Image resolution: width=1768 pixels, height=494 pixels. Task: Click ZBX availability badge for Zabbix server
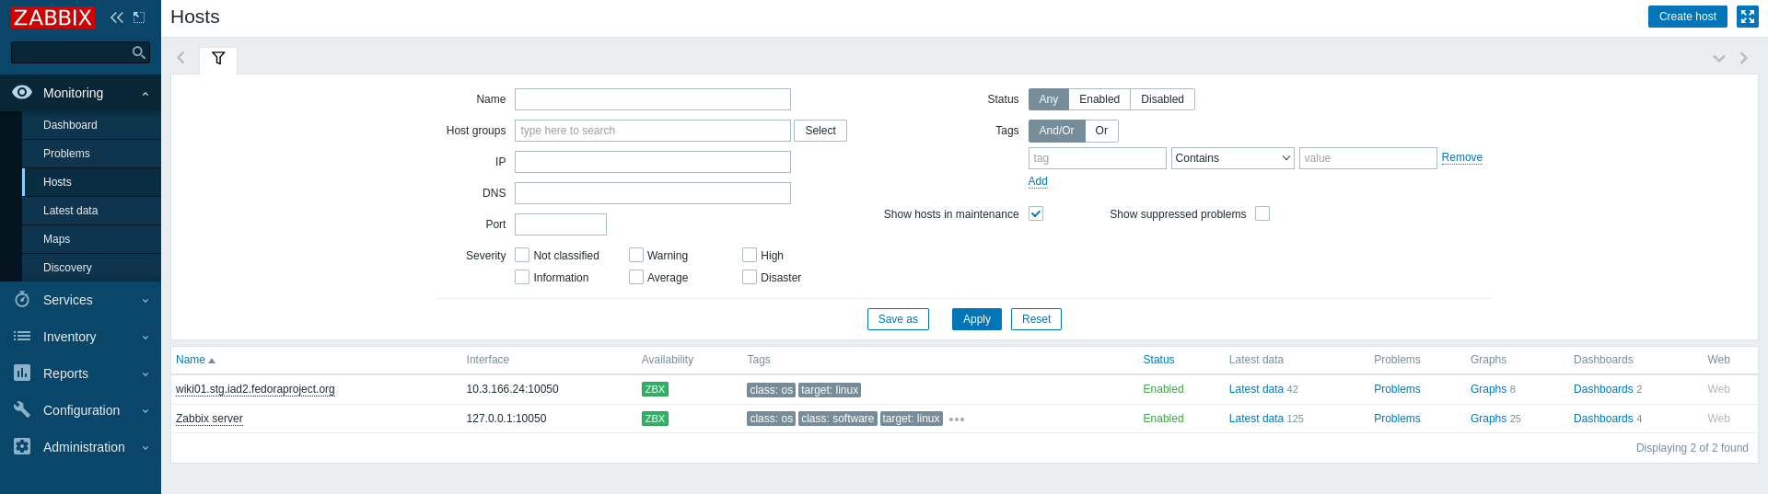pos(655,419)
